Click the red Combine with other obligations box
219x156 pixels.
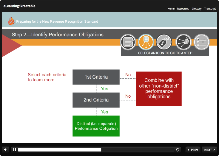pyautogui.click(x=159, y=88)
